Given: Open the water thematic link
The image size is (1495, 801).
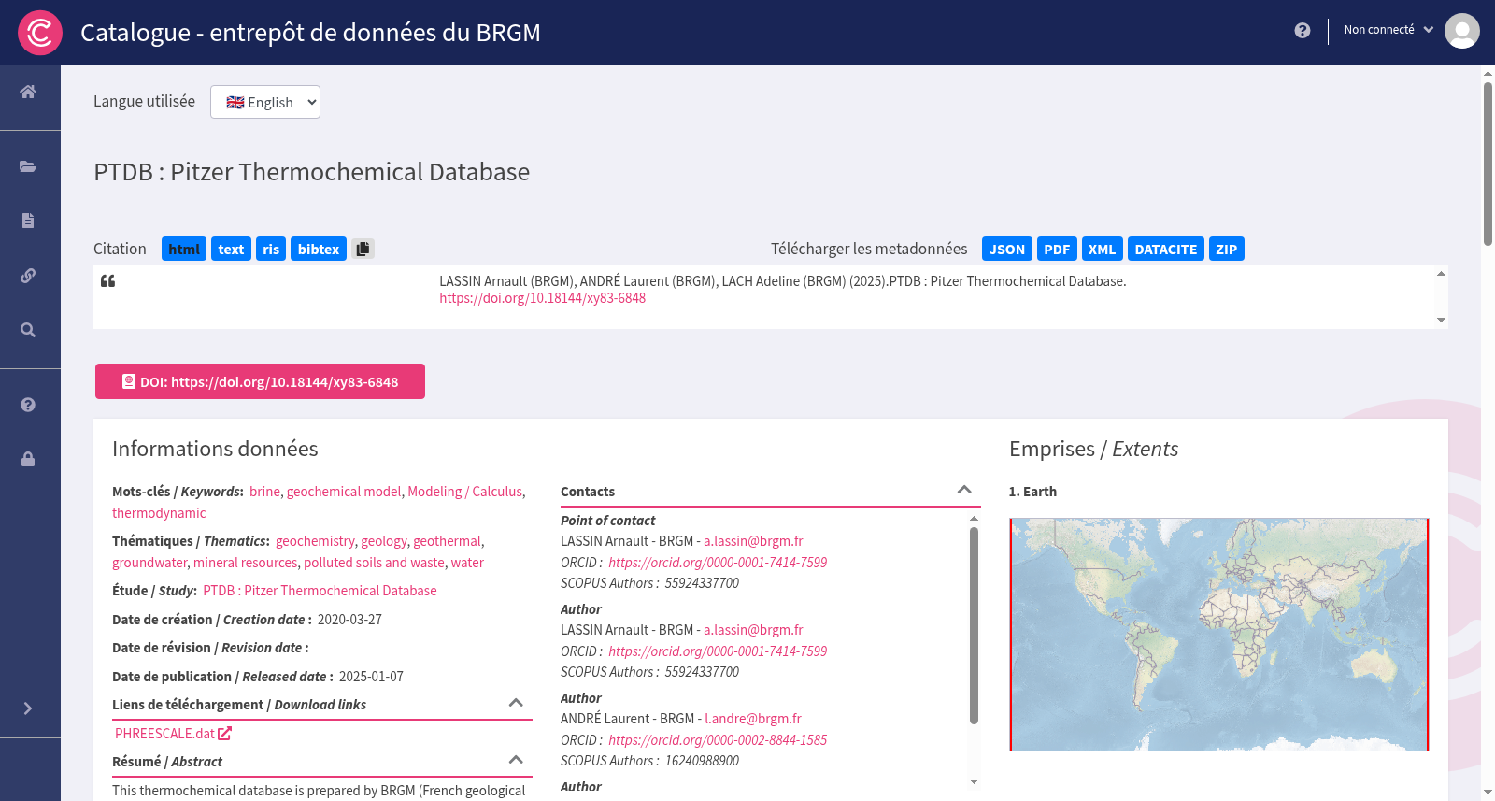Looking at the screenshot, I should coord(467,563).
